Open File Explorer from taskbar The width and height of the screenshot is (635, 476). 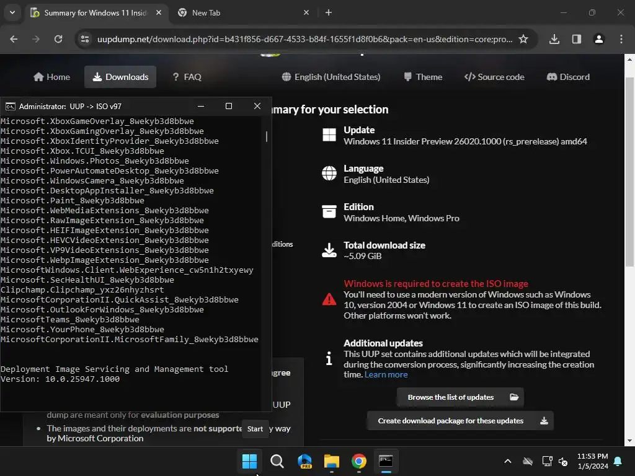pos(331,461)
